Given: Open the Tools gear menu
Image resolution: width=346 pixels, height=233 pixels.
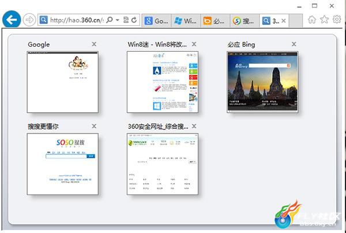Looking at the screenshot, I should click(337, 20).
